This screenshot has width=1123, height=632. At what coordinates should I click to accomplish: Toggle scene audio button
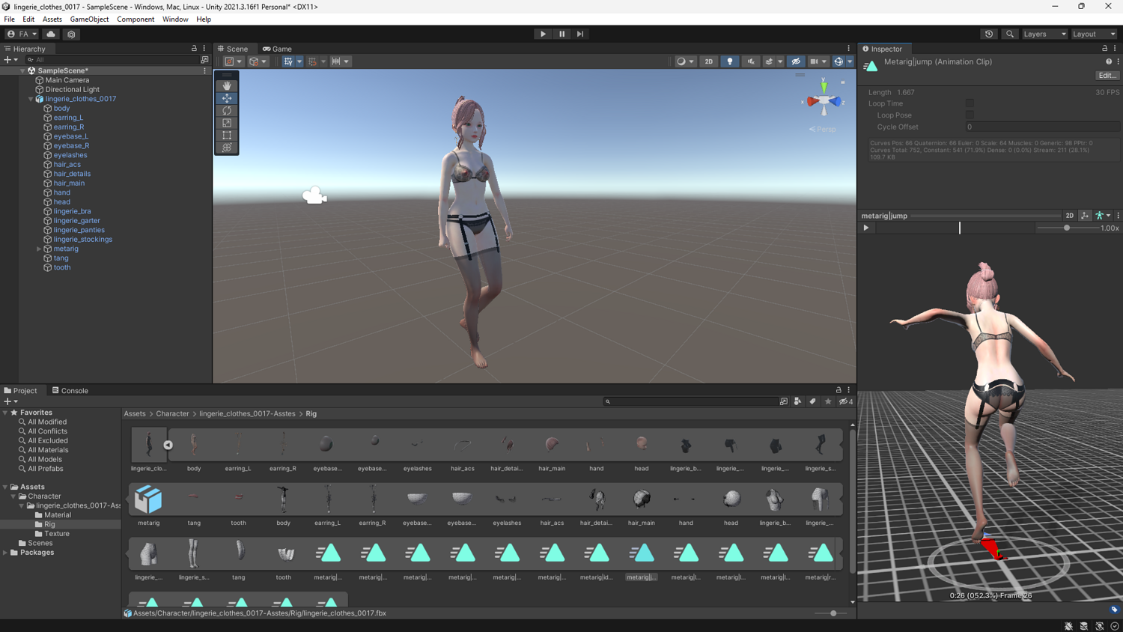pos(751,61)
